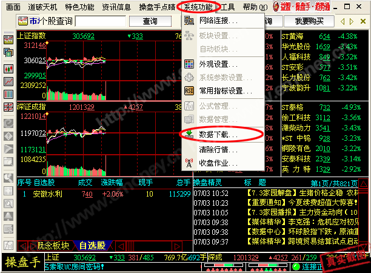This screenshot has width=371, height=273.
Task: Open the 工具 menu
Action: point(227,7)
